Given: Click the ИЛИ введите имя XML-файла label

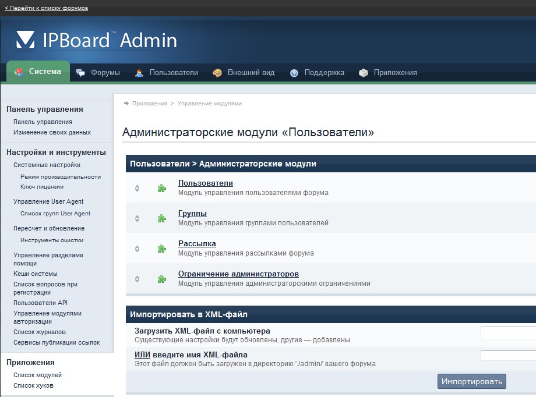Looking at the screenshot, I should 191,355.
